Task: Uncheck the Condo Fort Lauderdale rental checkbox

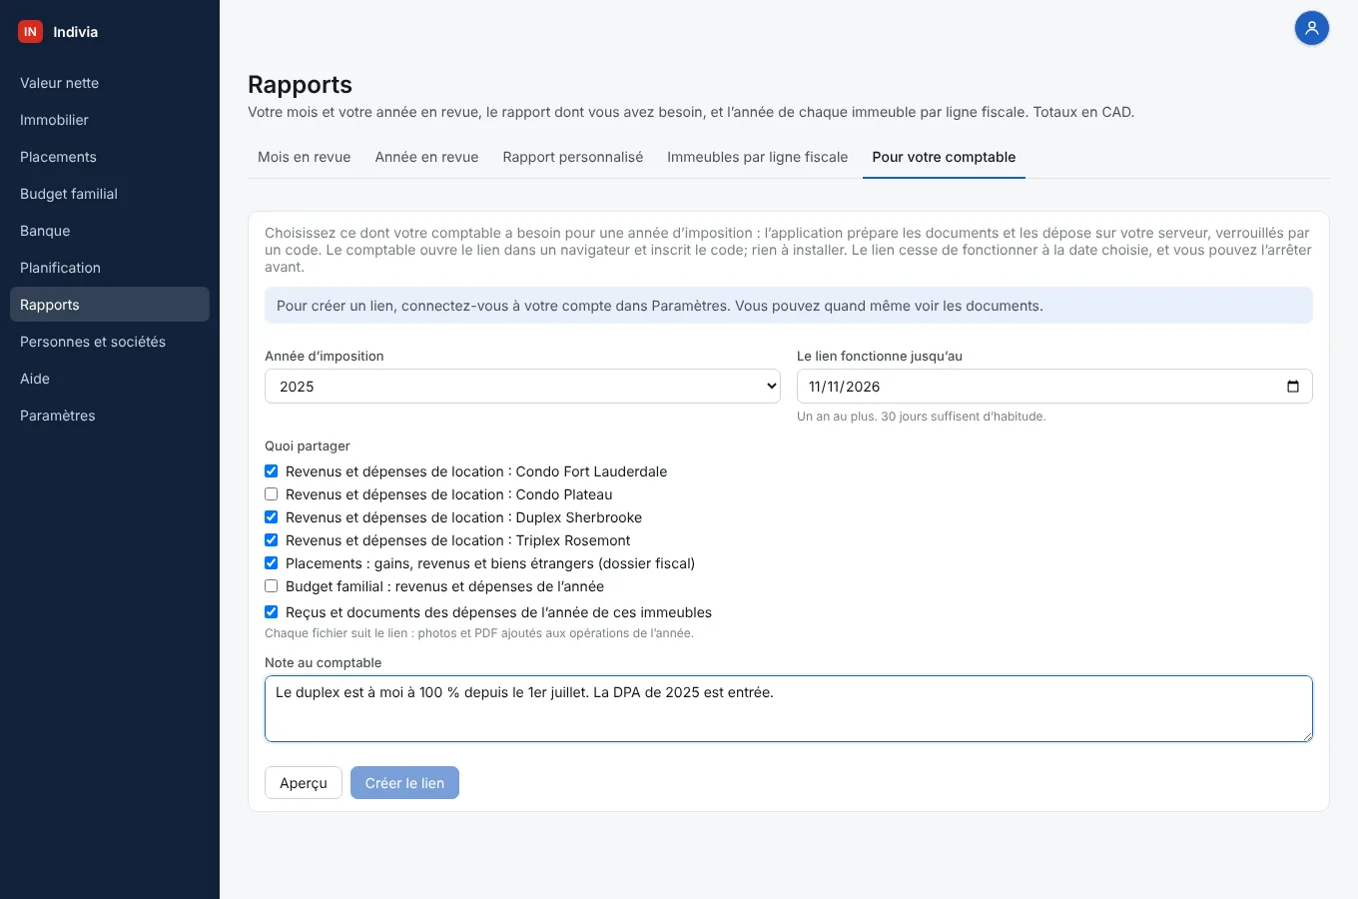Action: pos(271,471)
